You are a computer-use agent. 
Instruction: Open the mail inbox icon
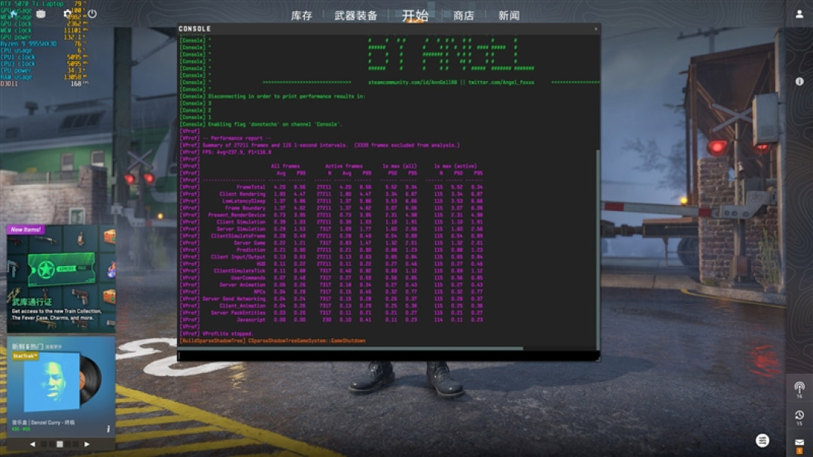tap(799, 443)
